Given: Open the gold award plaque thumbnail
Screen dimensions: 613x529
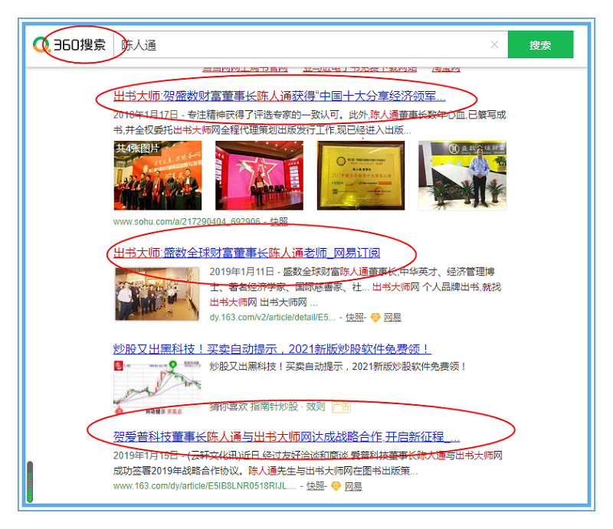Looking at the screenshot, I should [x=361, y=175].
